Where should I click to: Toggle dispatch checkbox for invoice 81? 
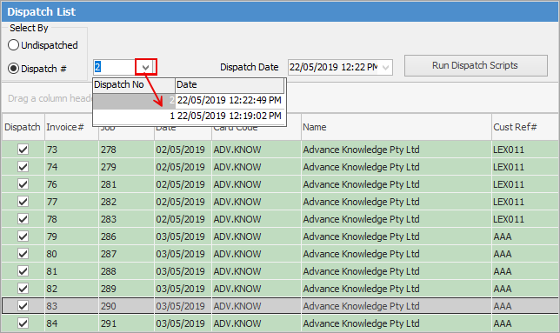23,271
